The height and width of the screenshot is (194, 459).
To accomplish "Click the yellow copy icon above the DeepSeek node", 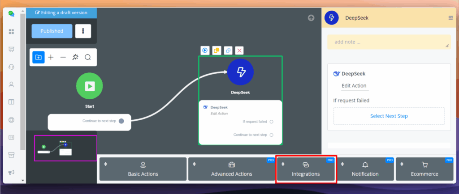I will point(217,51).
